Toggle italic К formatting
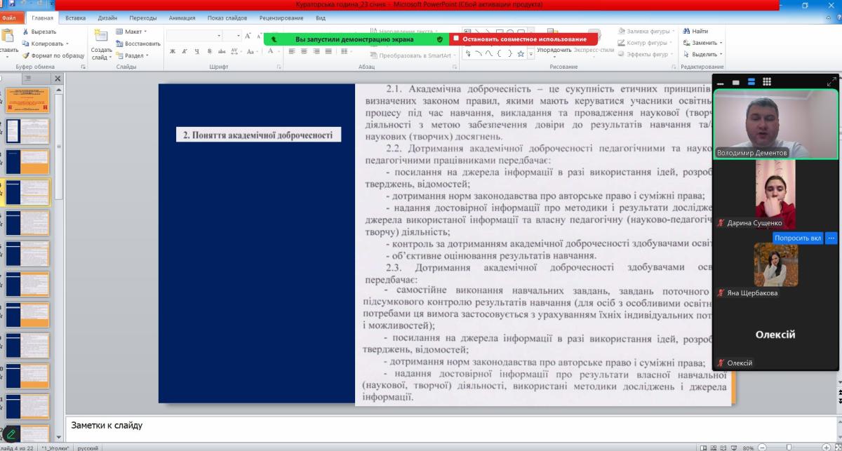This screenshot has width=842, height=451. point(185,51)
